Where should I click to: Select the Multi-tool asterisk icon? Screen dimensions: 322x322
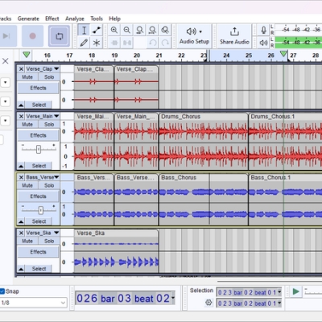click(x=97, y=43)
